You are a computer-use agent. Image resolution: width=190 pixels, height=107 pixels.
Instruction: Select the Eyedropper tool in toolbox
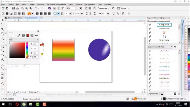tap(2, 83)
